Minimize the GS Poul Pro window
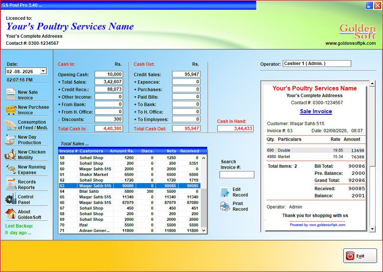Viewport: 383px width, 272px height. [x=369, y=5]
